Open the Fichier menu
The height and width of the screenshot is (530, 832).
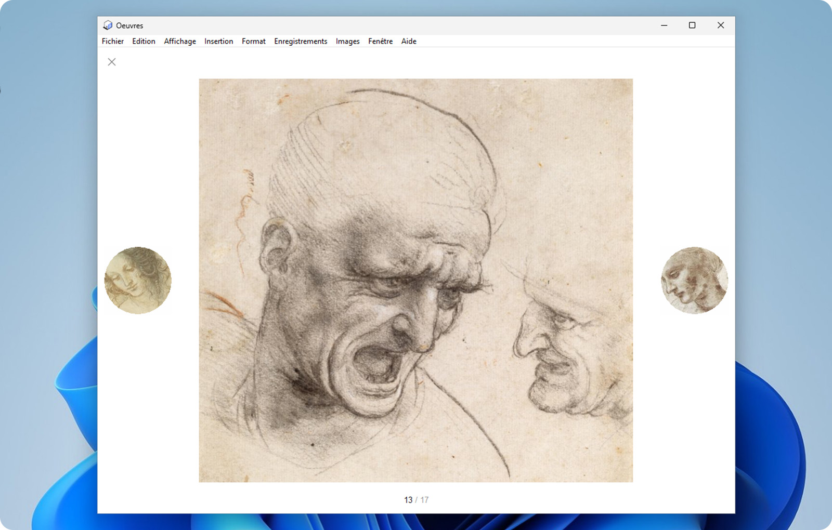pos(113,41)
